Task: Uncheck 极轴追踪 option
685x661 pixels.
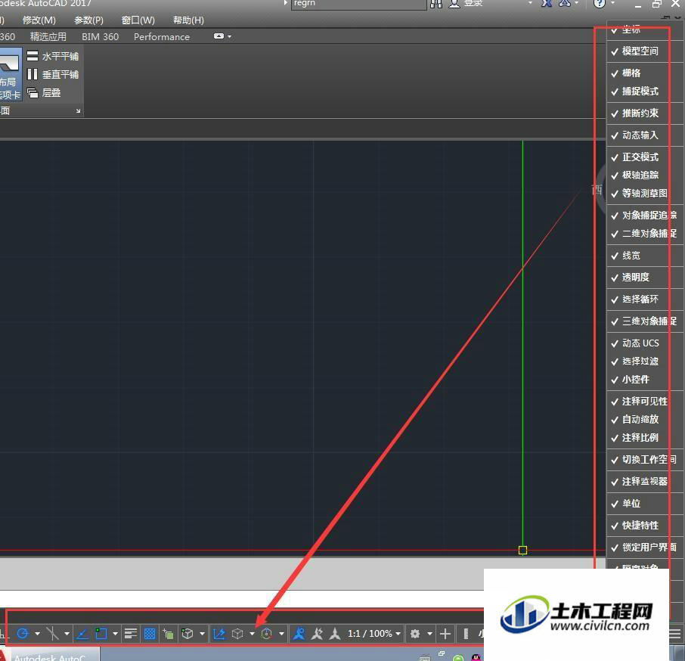Action: (638, 175)
